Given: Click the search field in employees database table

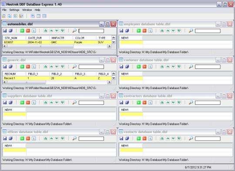Looking at the screenshot, I should click(x=208, y=31).
